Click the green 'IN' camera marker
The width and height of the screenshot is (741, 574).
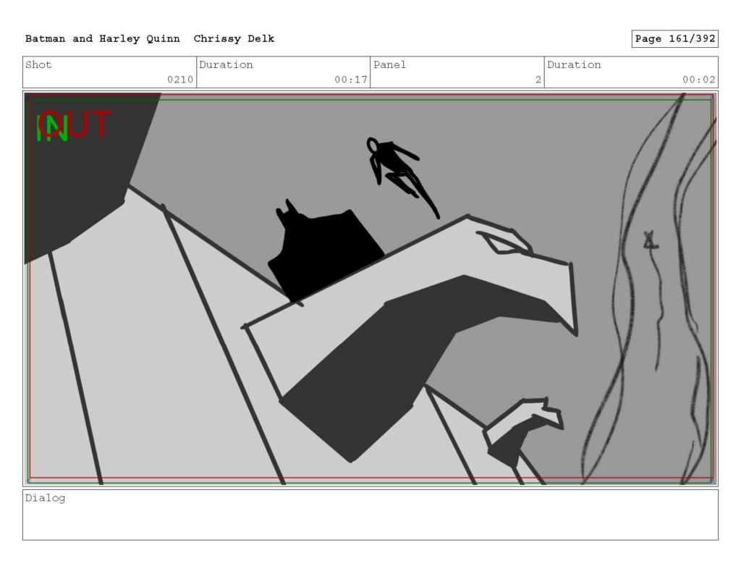tap(52, 129)
